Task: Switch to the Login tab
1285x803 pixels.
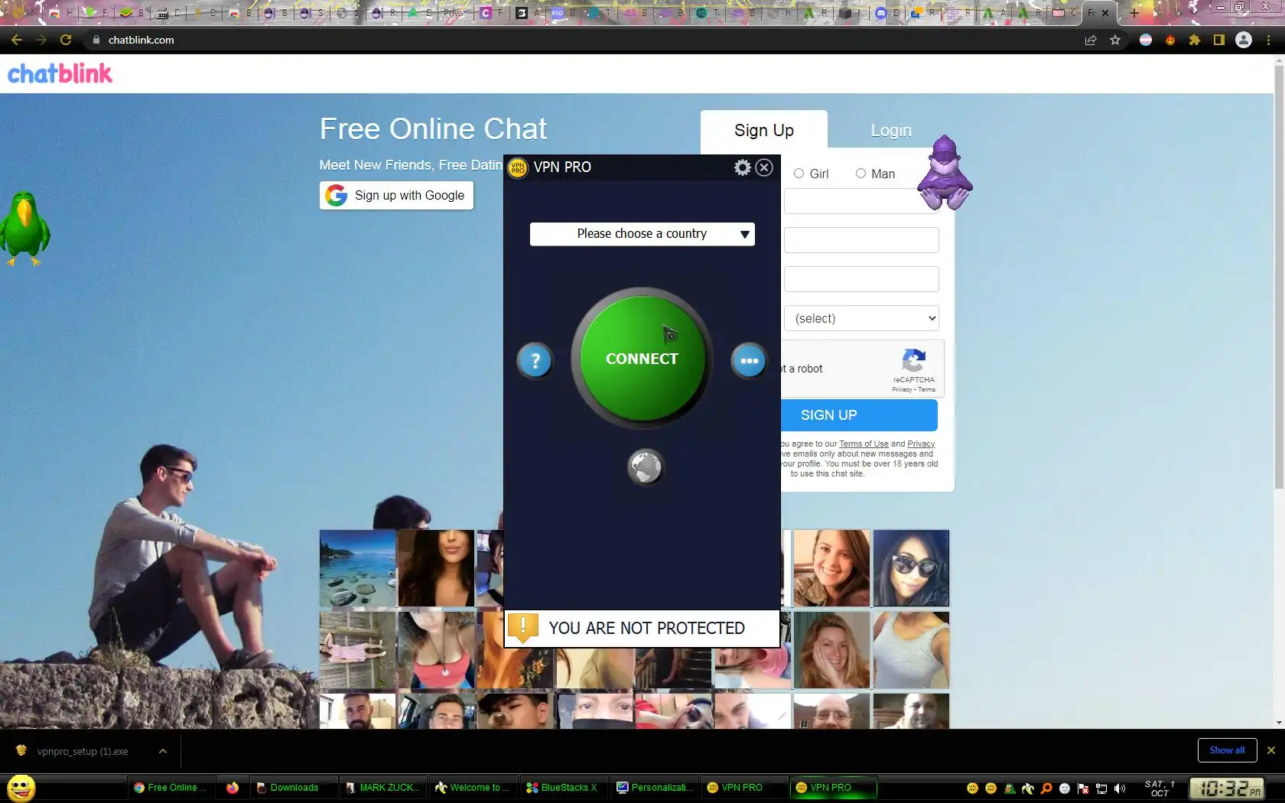Action: click(x=891, y=131)
